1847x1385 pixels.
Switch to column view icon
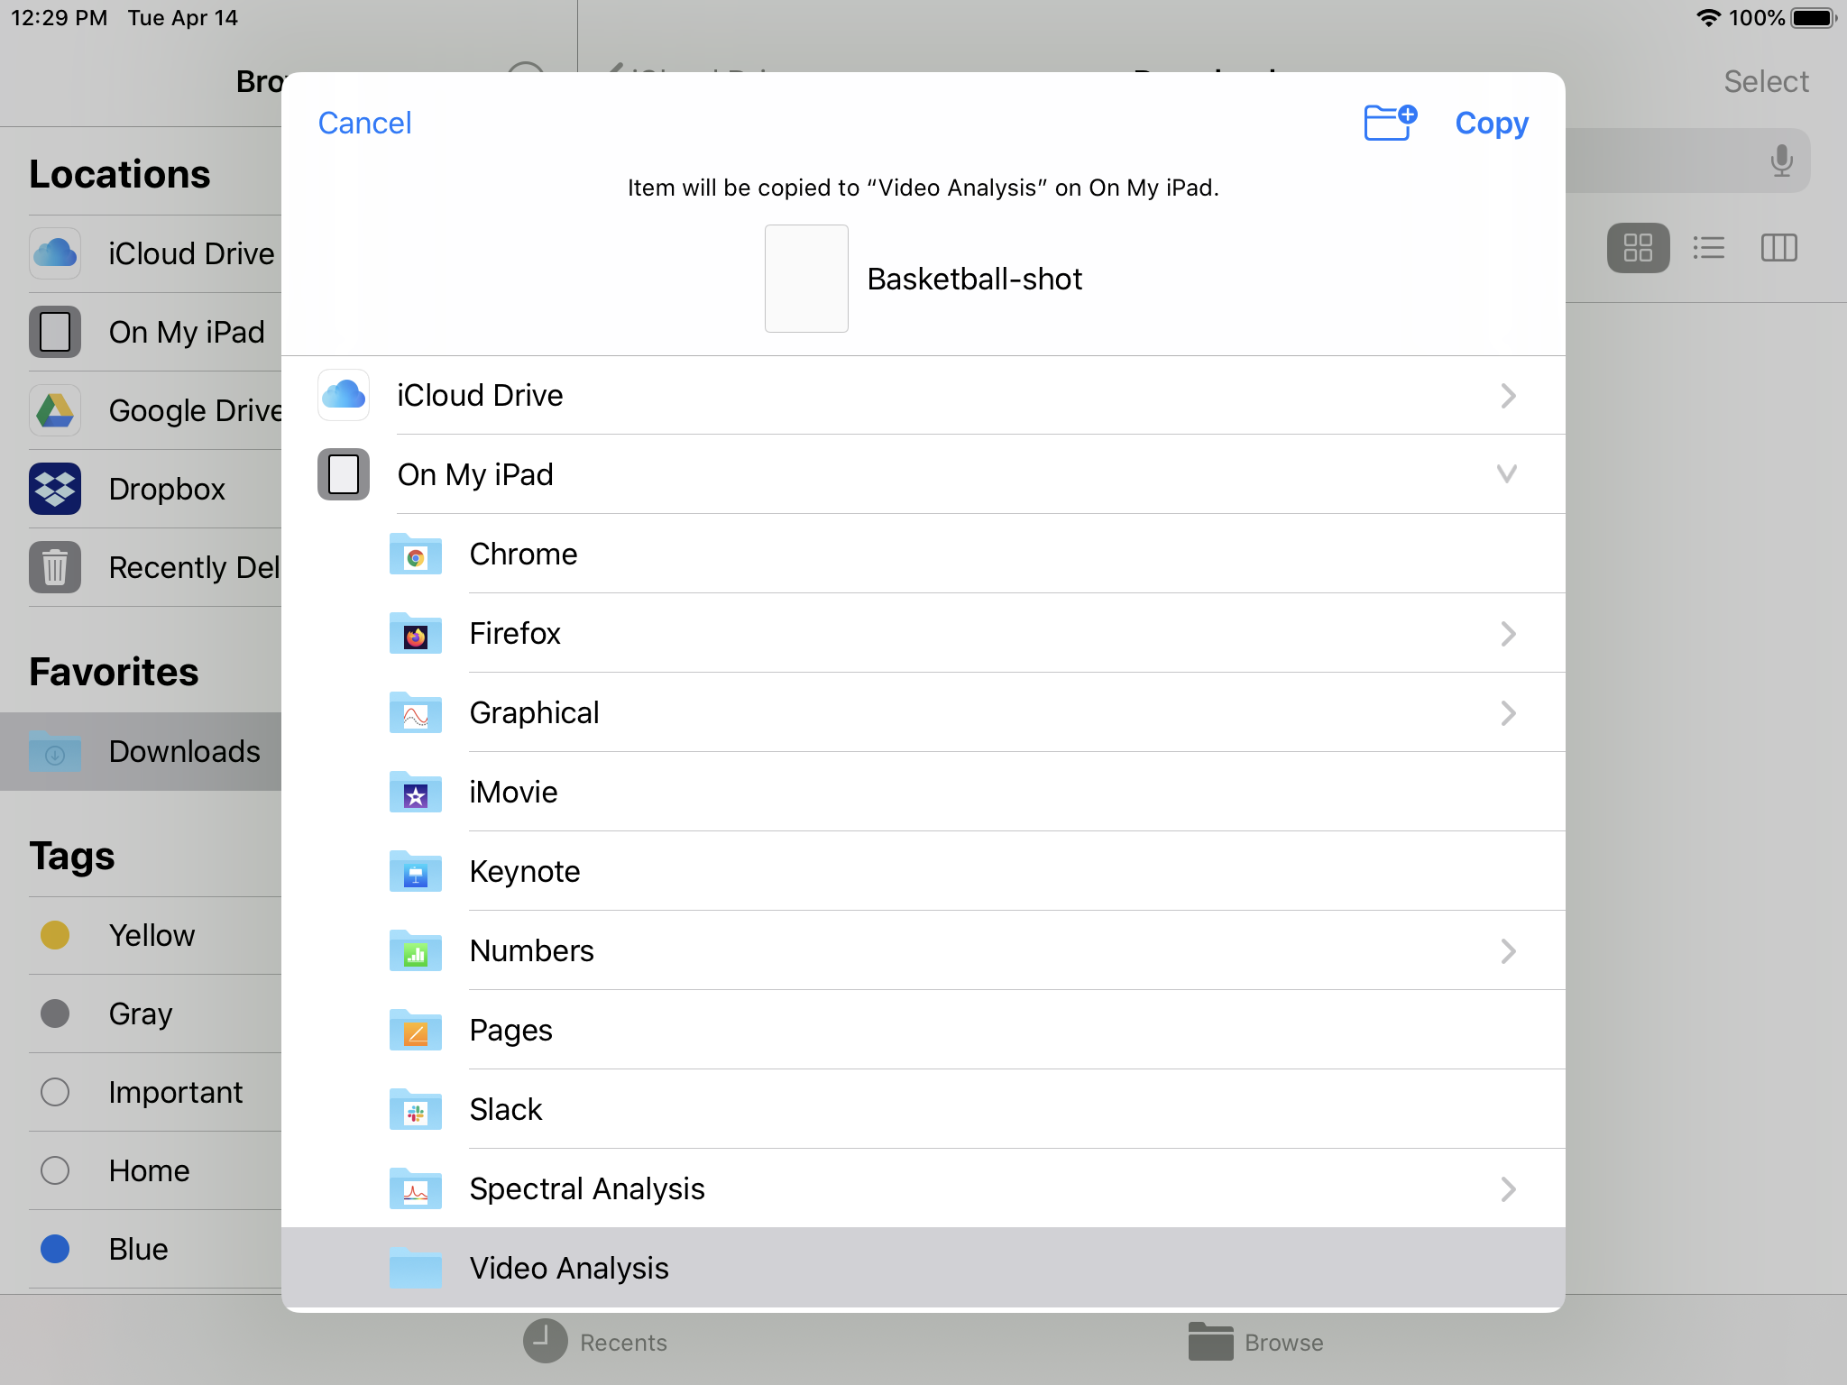(x=1778, y=248)
